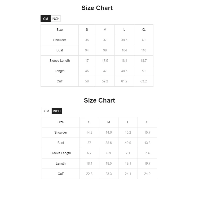The width and height of the screenshot is (212, 212).
Task: Click the Sleeve Length 6.9 cell
Action: tap(109, 153)
